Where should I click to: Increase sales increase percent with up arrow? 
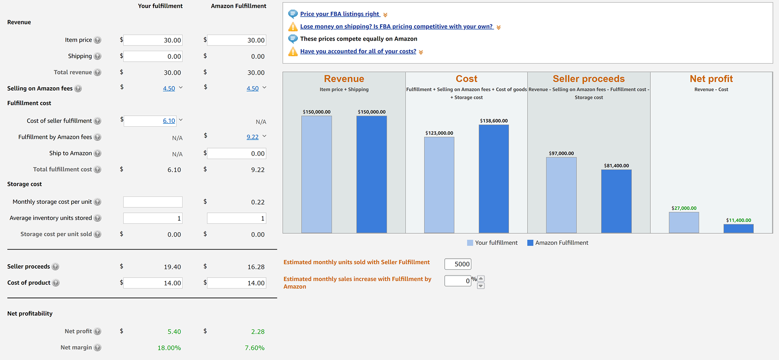(x=481, y=278)
